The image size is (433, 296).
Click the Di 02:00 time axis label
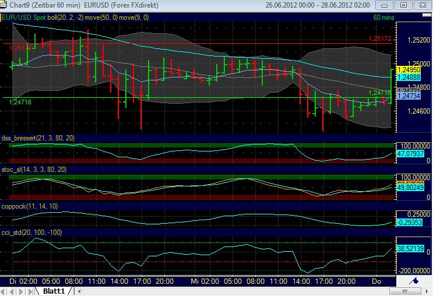23,281
